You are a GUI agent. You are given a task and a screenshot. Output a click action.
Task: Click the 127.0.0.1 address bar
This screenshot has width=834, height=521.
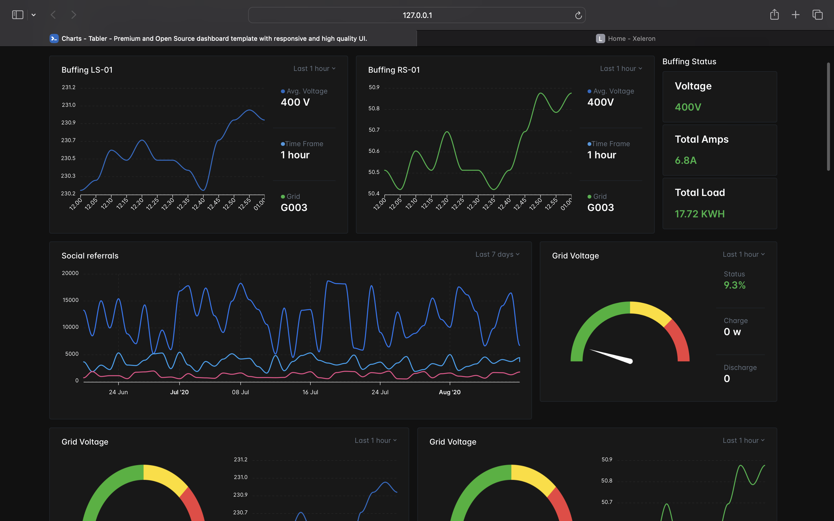(x=417, y=15)
